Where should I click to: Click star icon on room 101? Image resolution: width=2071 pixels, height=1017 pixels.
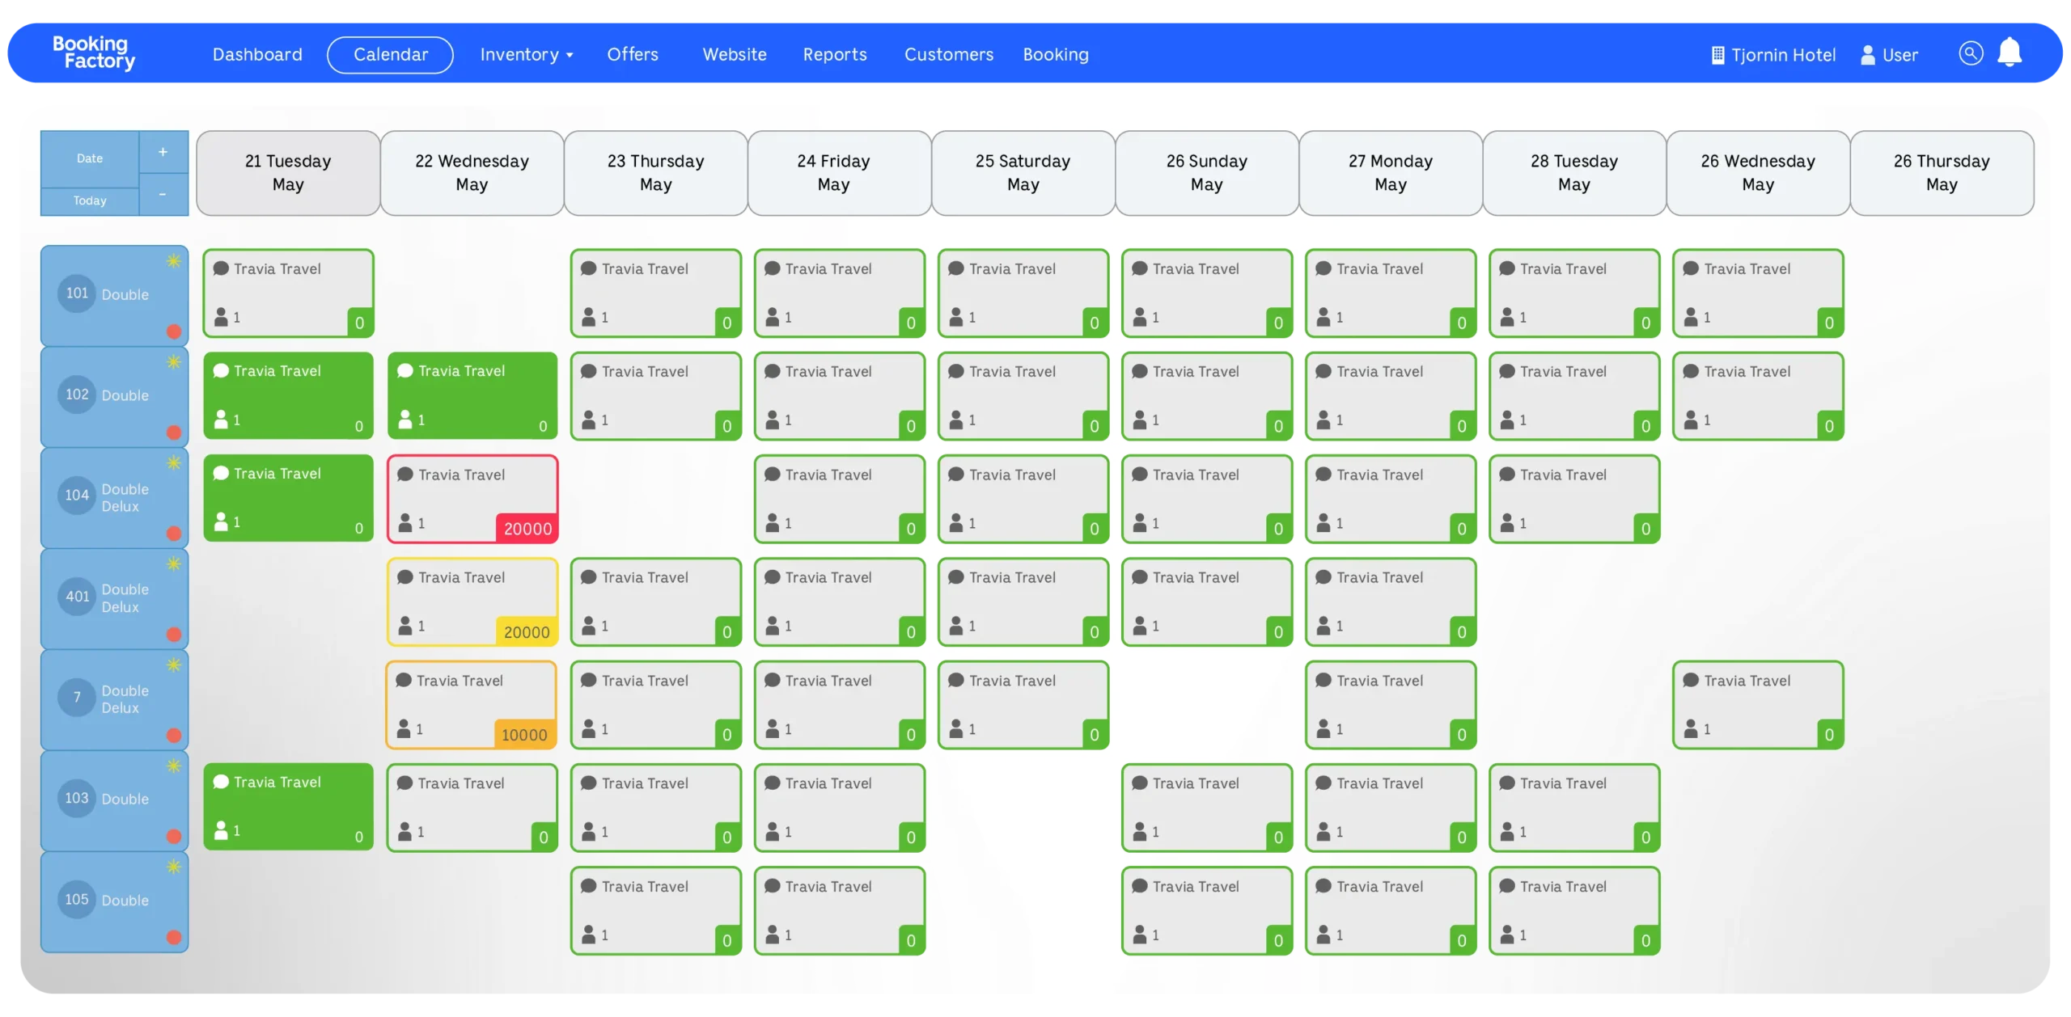[x=173, y=260]
